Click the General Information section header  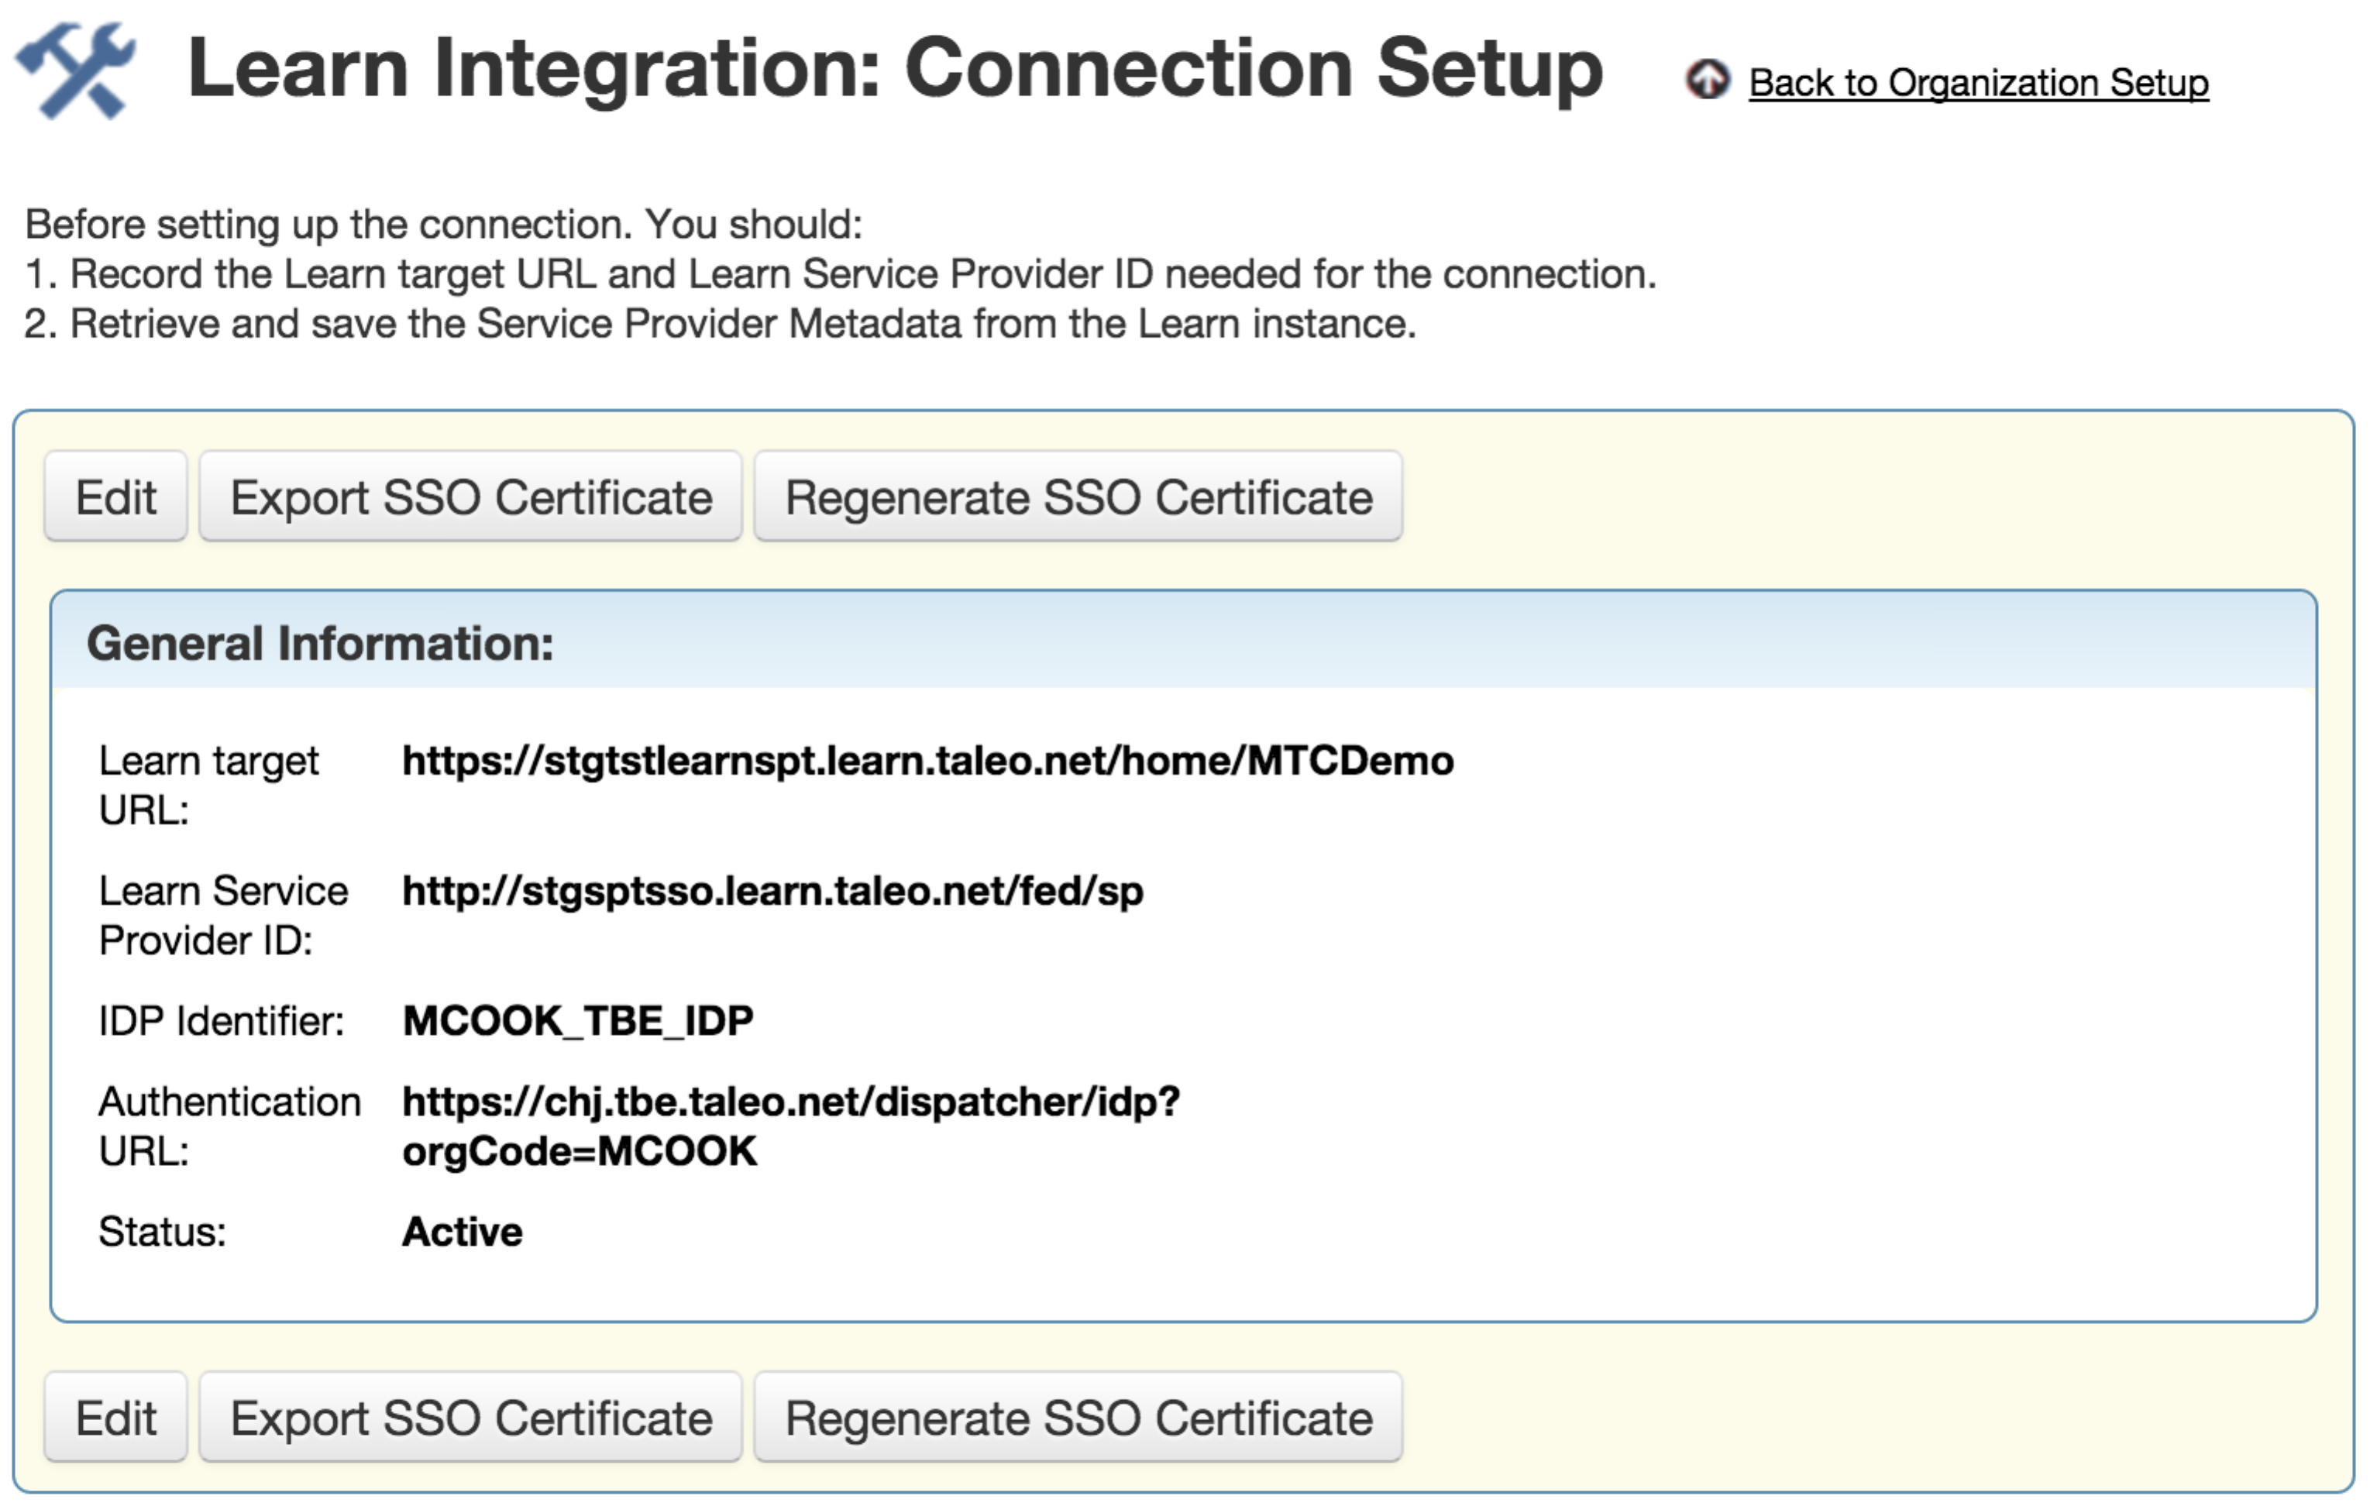click(x=320, y=644)
